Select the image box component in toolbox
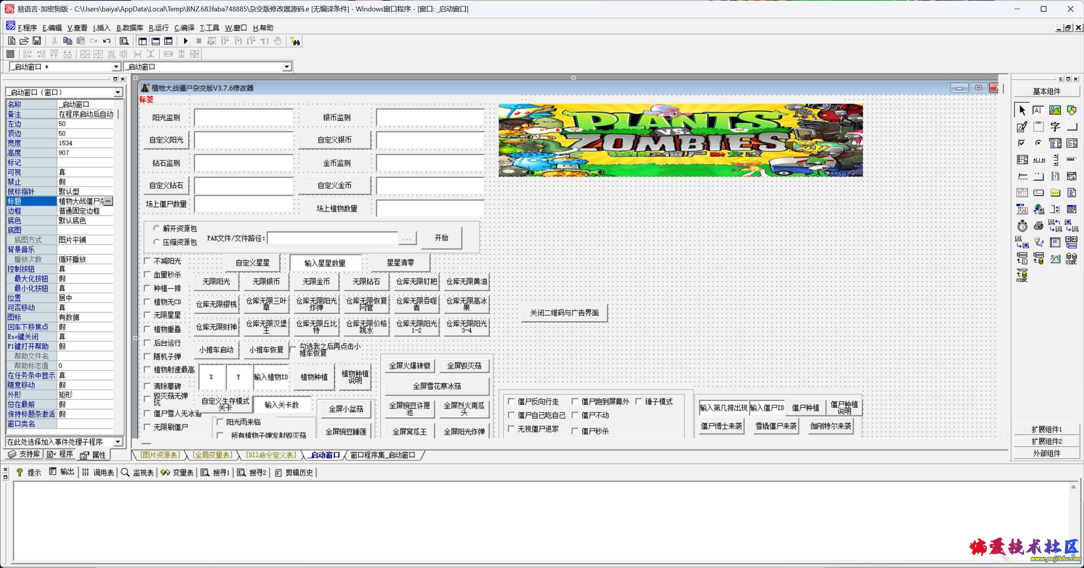The height and width of the screenshot is (568, 1084). pyautogui.click(x=1055, y=110)
